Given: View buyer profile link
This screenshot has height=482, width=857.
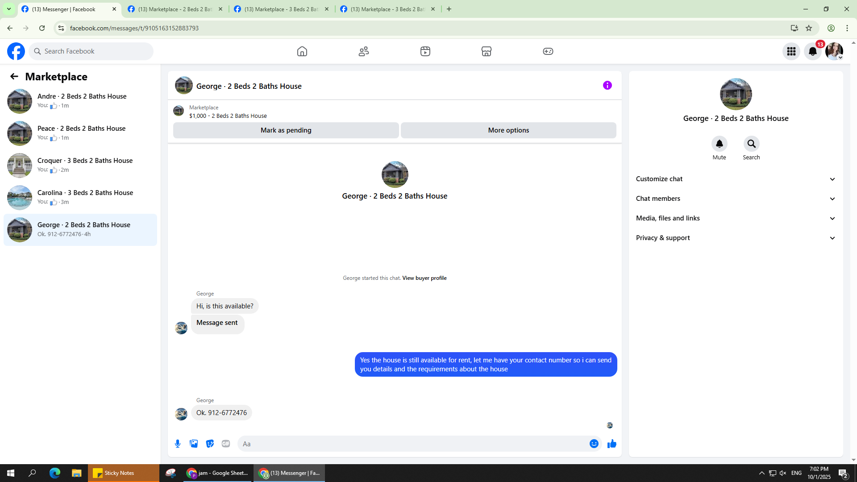Looking at the screenshot, I should click(424, 278).
